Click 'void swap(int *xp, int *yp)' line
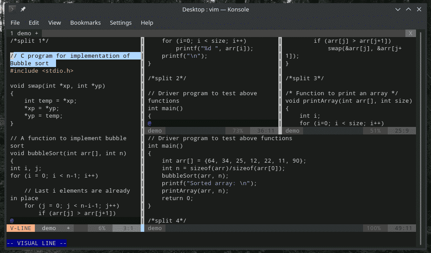The width and height of the screenshot is (431, 253). pyautogui.click(x=58, y=86)
